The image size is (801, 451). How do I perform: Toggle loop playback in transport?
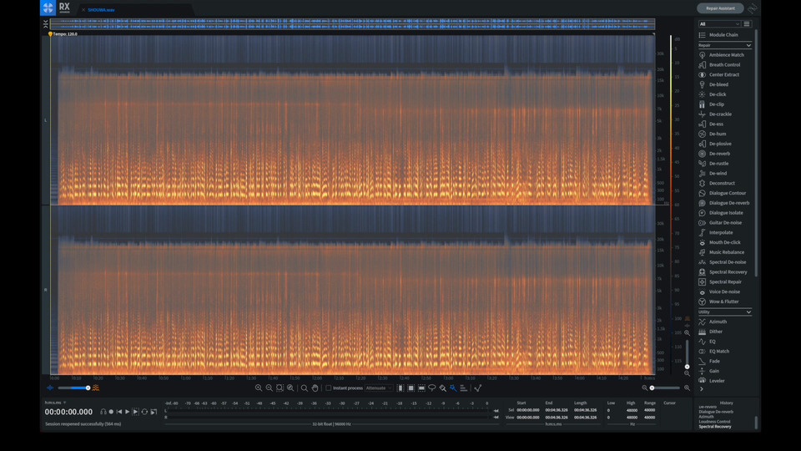(144, 412)
